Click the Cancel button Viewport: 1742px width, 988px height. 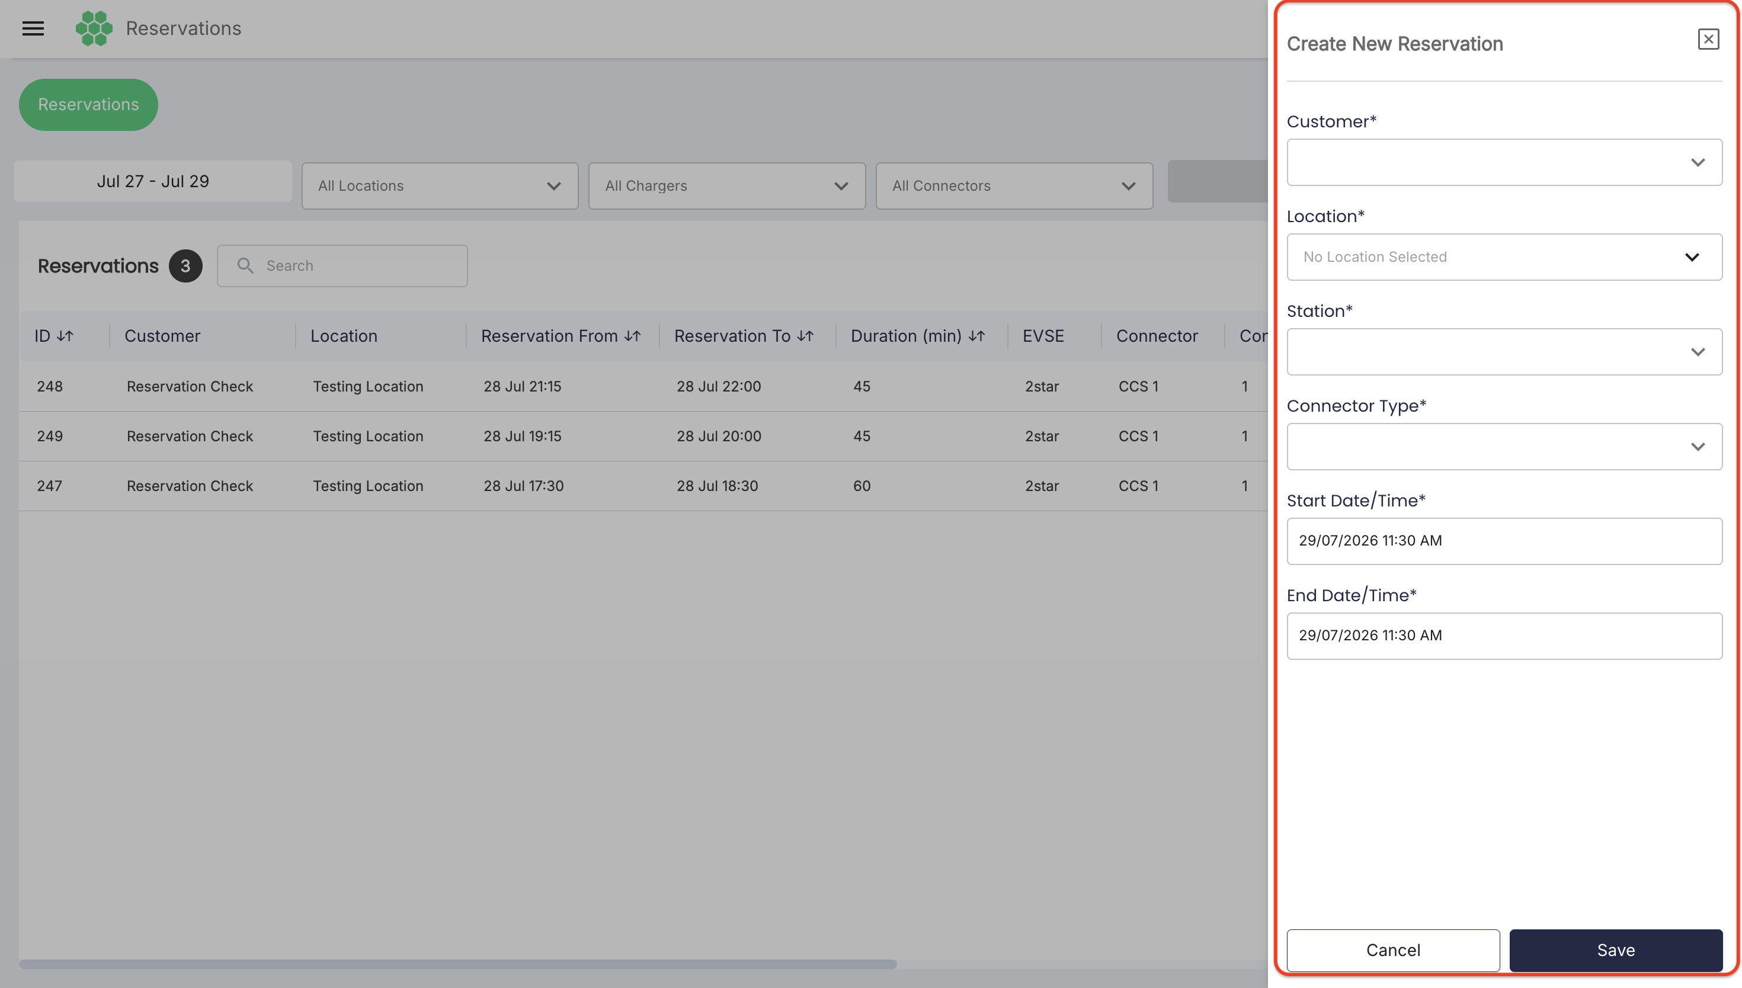(x=1392, y=950)
